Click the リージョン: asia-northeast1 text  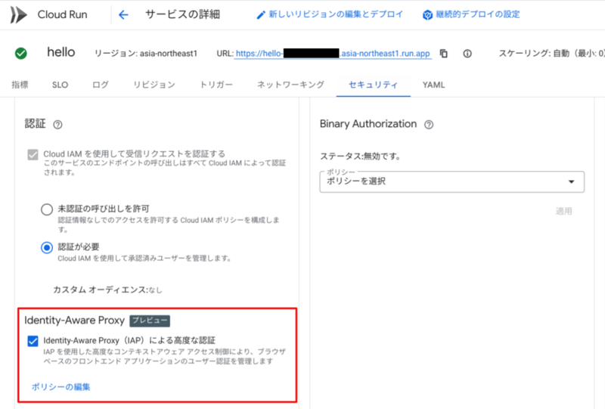point(146,53)
